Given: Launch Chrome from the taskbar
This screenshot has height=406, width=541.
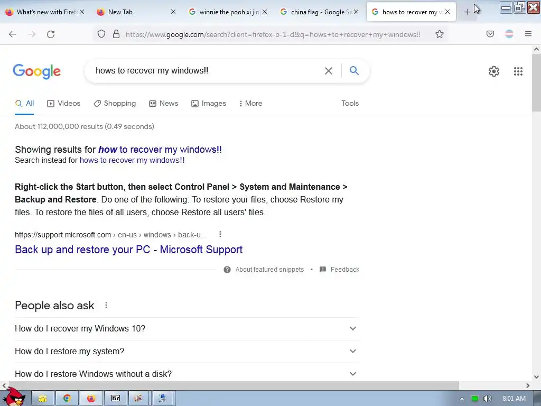Looking at the screenshot, I should point(67,399).
